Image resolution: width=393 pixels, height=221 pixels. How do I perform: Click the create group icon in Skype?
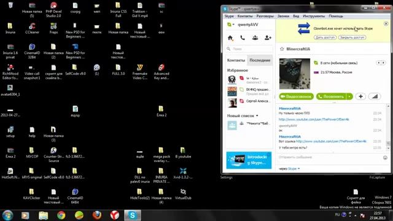[255, 38]
